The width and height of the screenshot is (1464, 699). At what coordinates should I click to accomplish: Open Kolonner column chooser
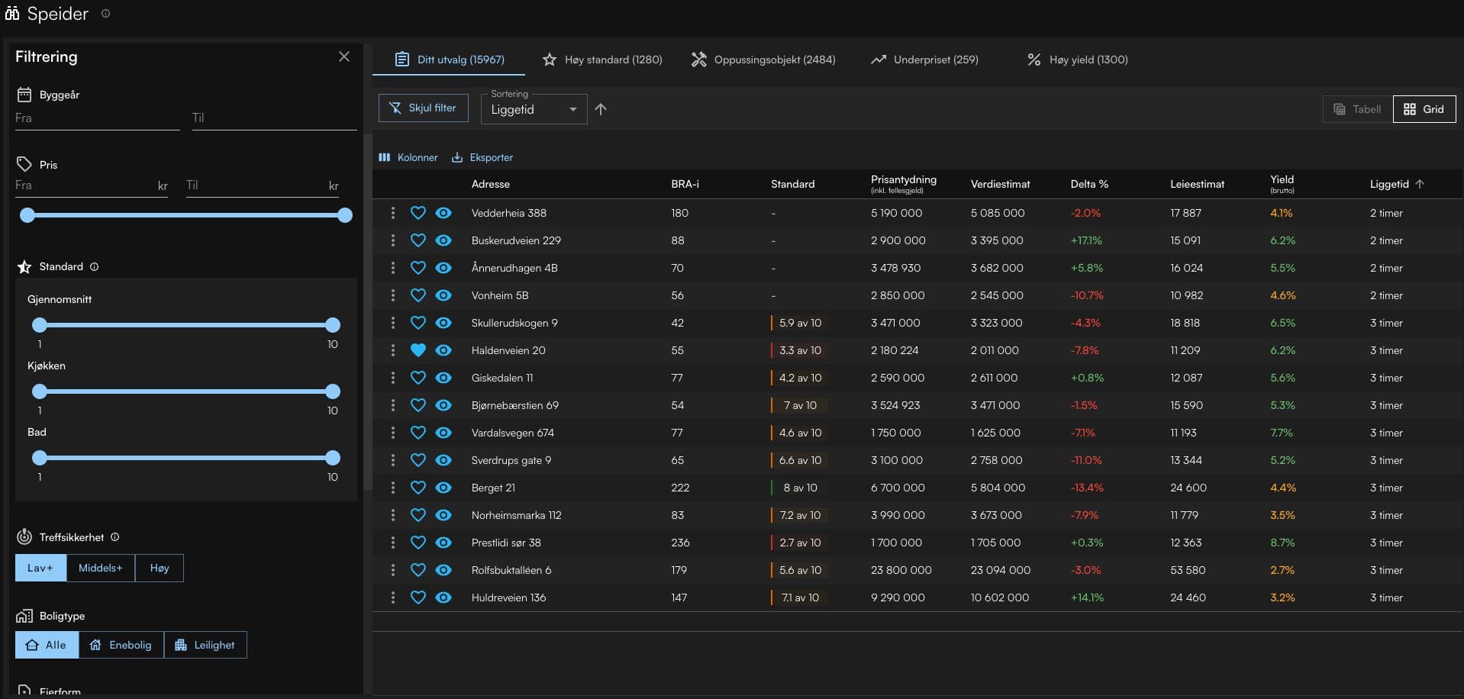tap(408, 157)
